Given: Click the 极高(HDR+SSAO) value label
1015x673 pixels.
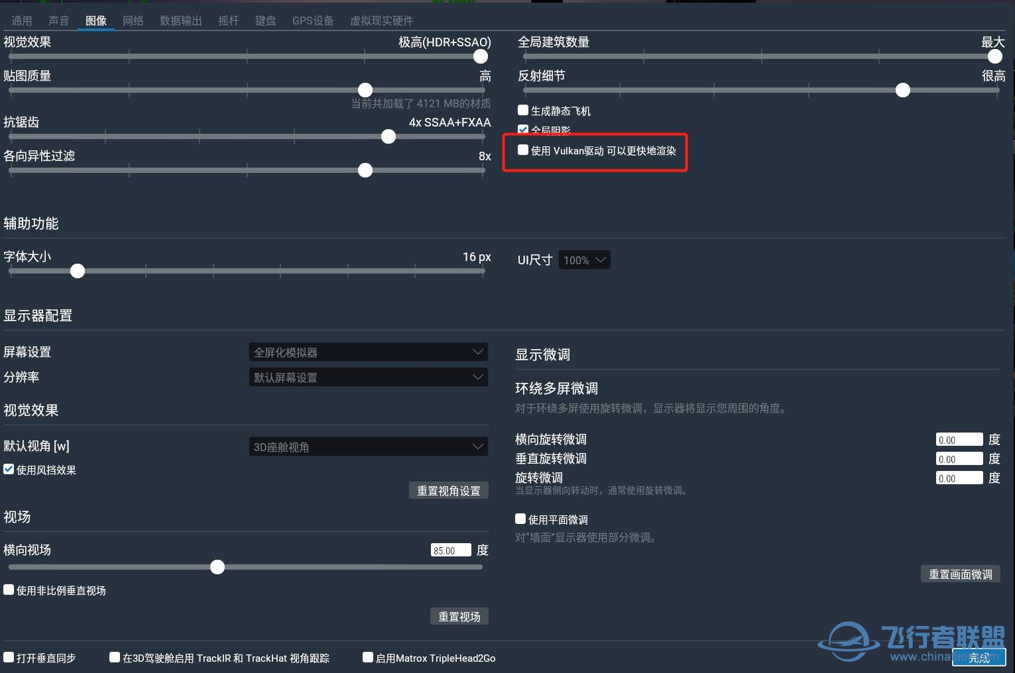Looking at the screenshot, I should point(444,42).
